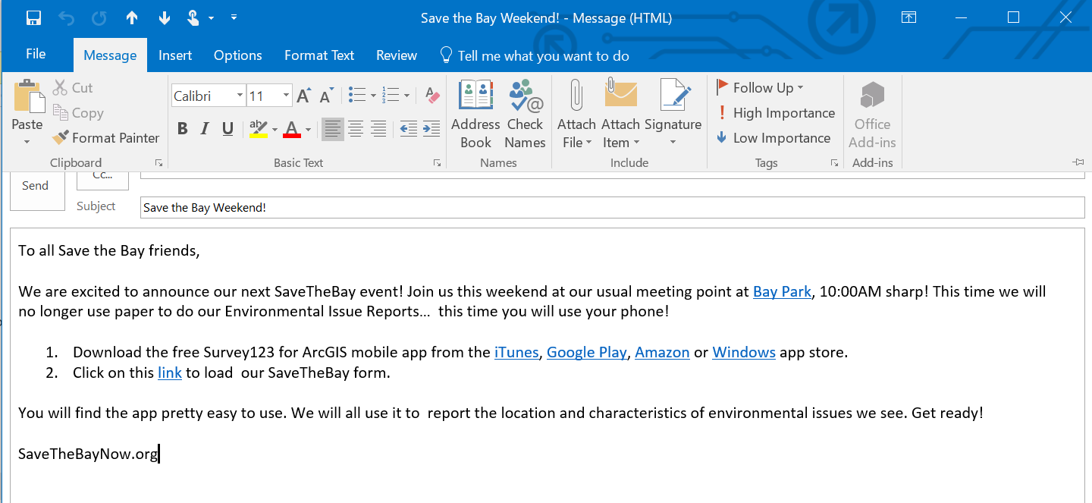
Task: Toggle underline formatting
Action: (x=227, y=129)
